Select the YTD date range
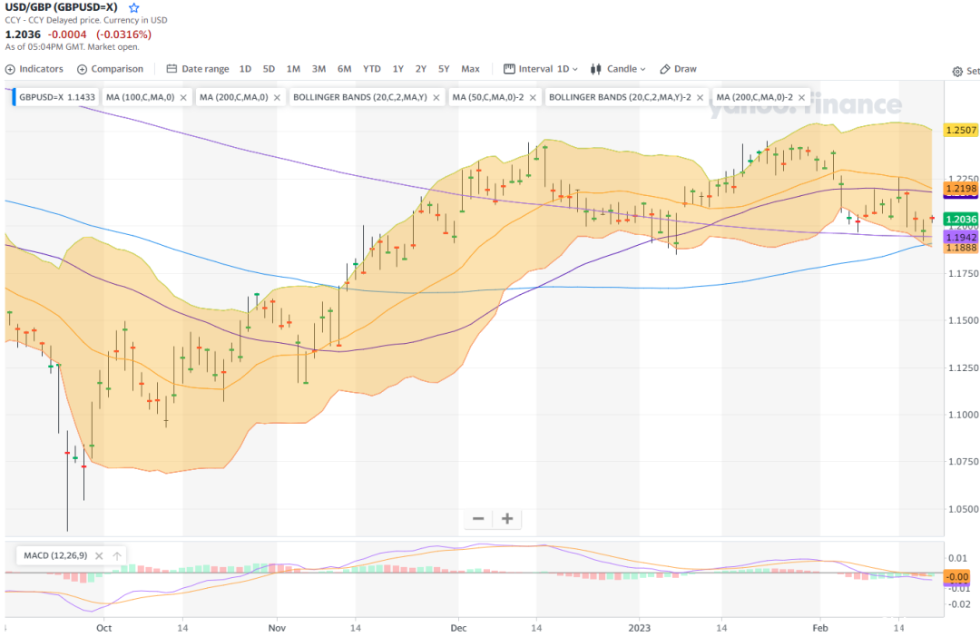980x637 pixels. pyautogui.click(x=372, y=69)
